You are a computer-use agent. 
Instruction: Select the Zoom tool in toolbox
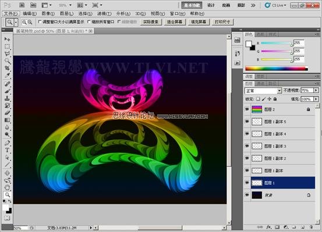tap(7, 195)
